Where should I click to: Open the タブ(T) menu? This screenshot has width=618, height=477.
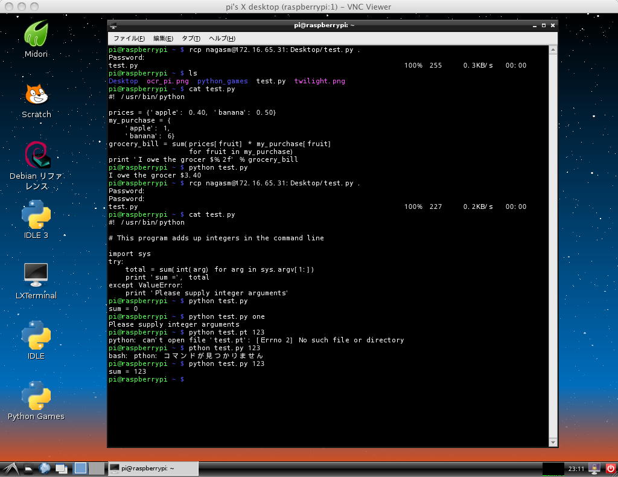click(x=191, y=38)
